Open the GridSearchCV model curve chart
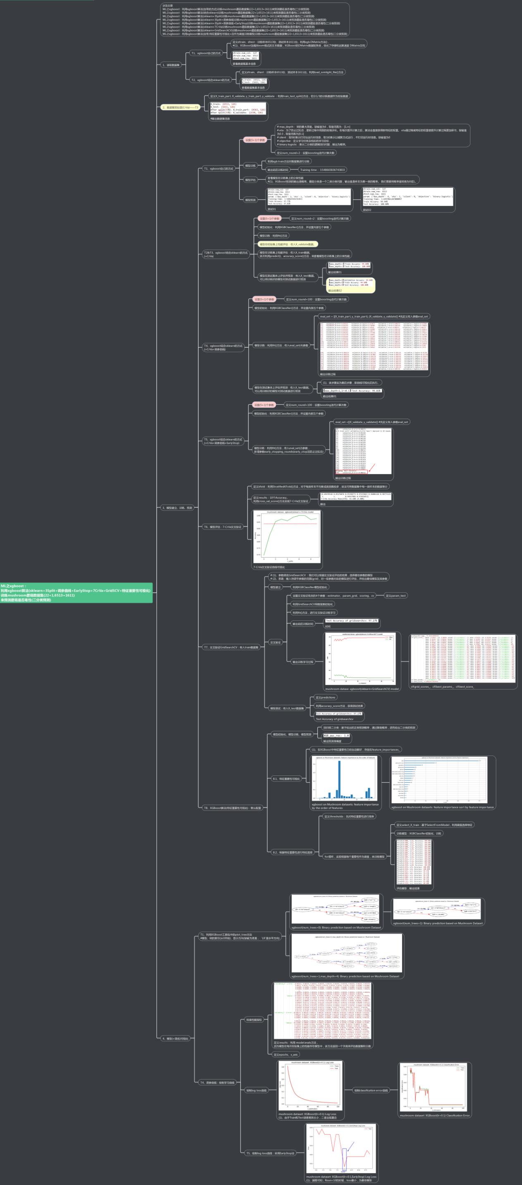Viewport: 522px width, 1185px height. (x=360, y=659)
